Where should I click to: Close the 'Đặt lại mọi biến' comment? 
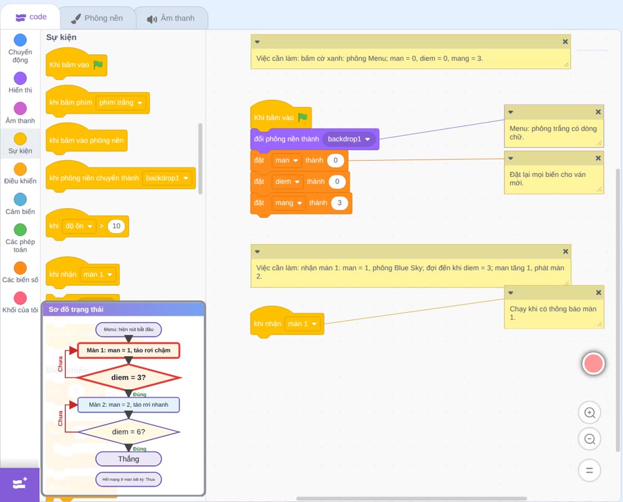[598, 158]
